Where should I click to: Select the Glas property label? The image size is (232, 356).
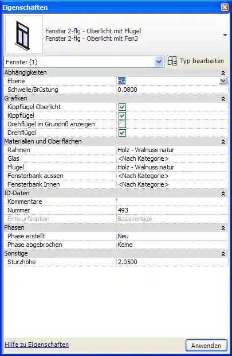click(13, 158)
